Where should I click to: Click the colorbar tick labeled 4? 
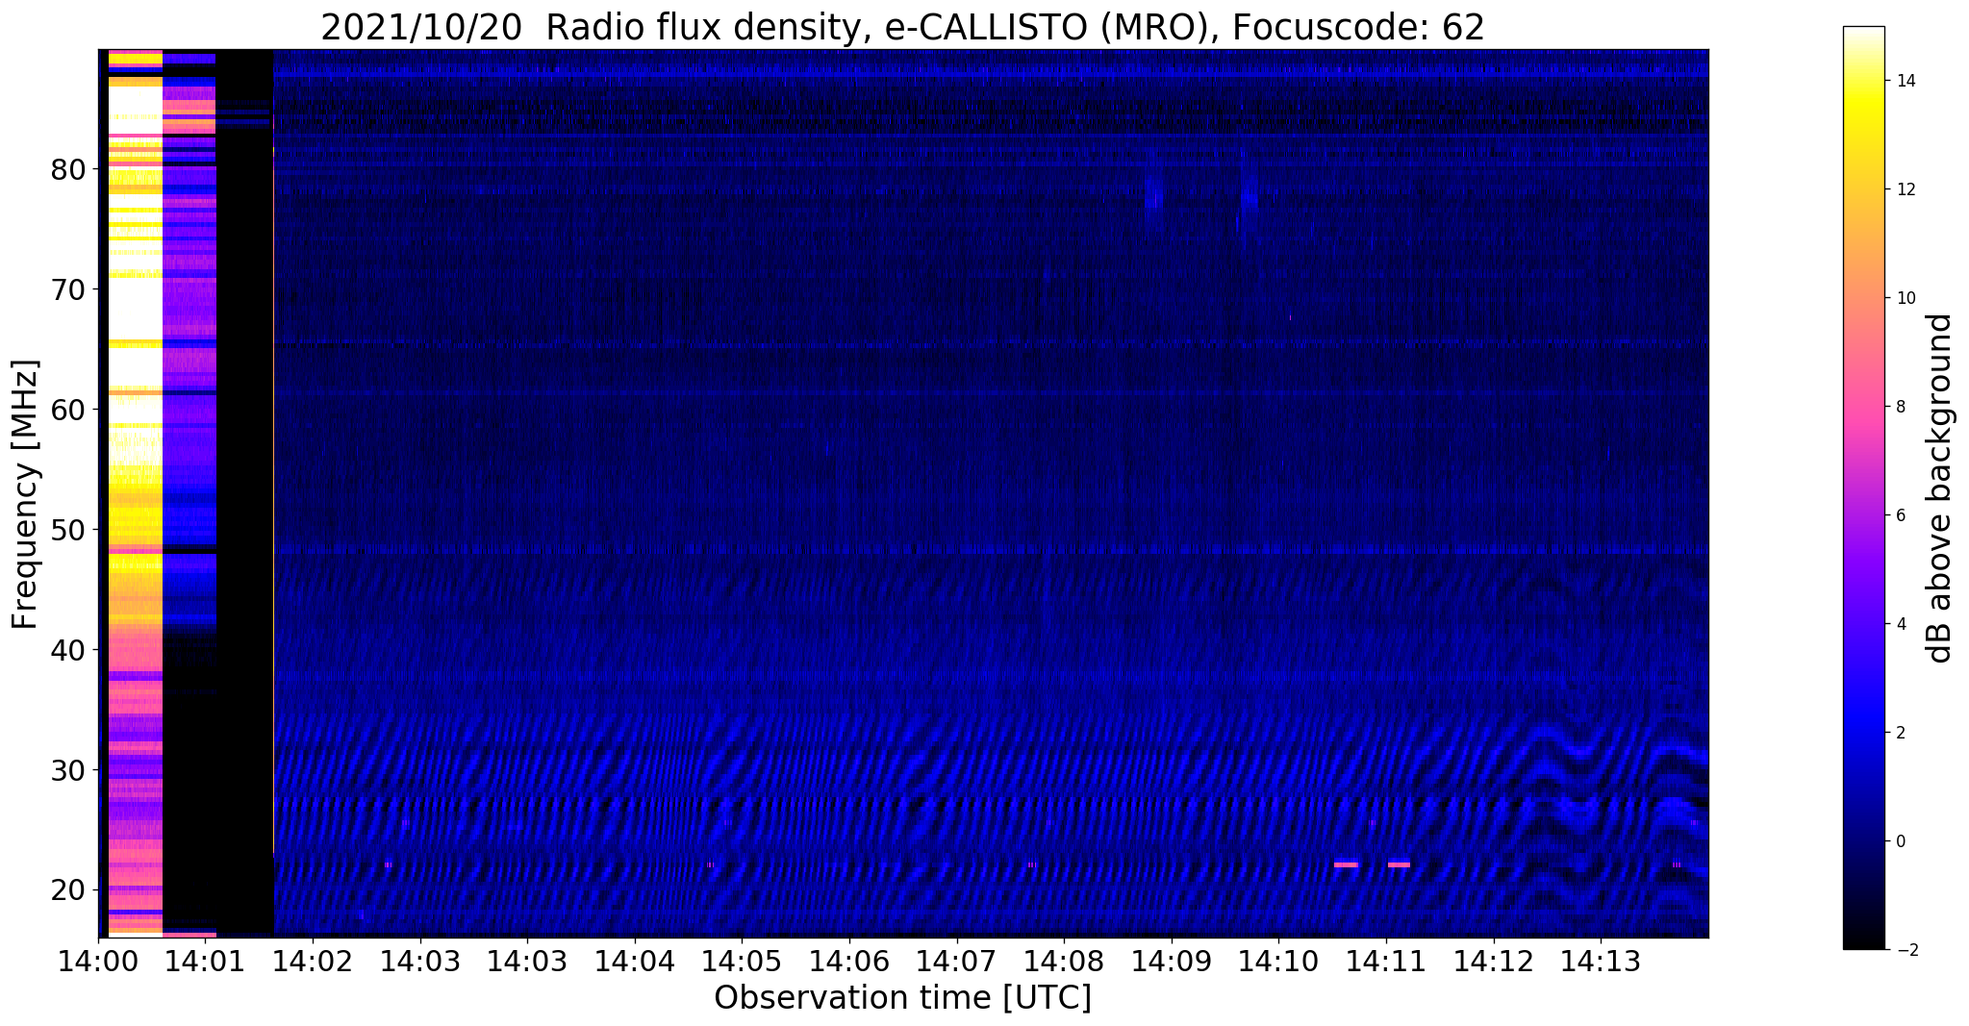click(1900, 624)
